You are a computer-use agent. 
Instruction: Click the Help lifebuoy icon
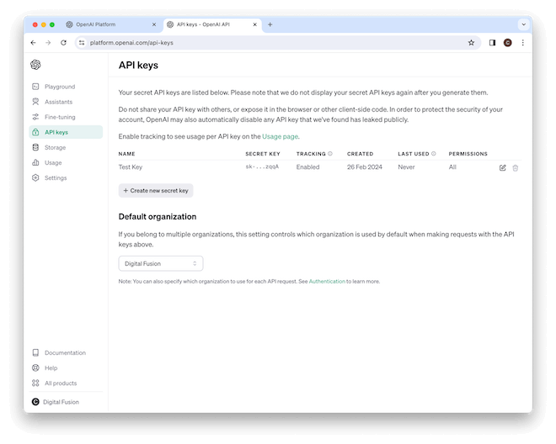click(x=35, y=367)
